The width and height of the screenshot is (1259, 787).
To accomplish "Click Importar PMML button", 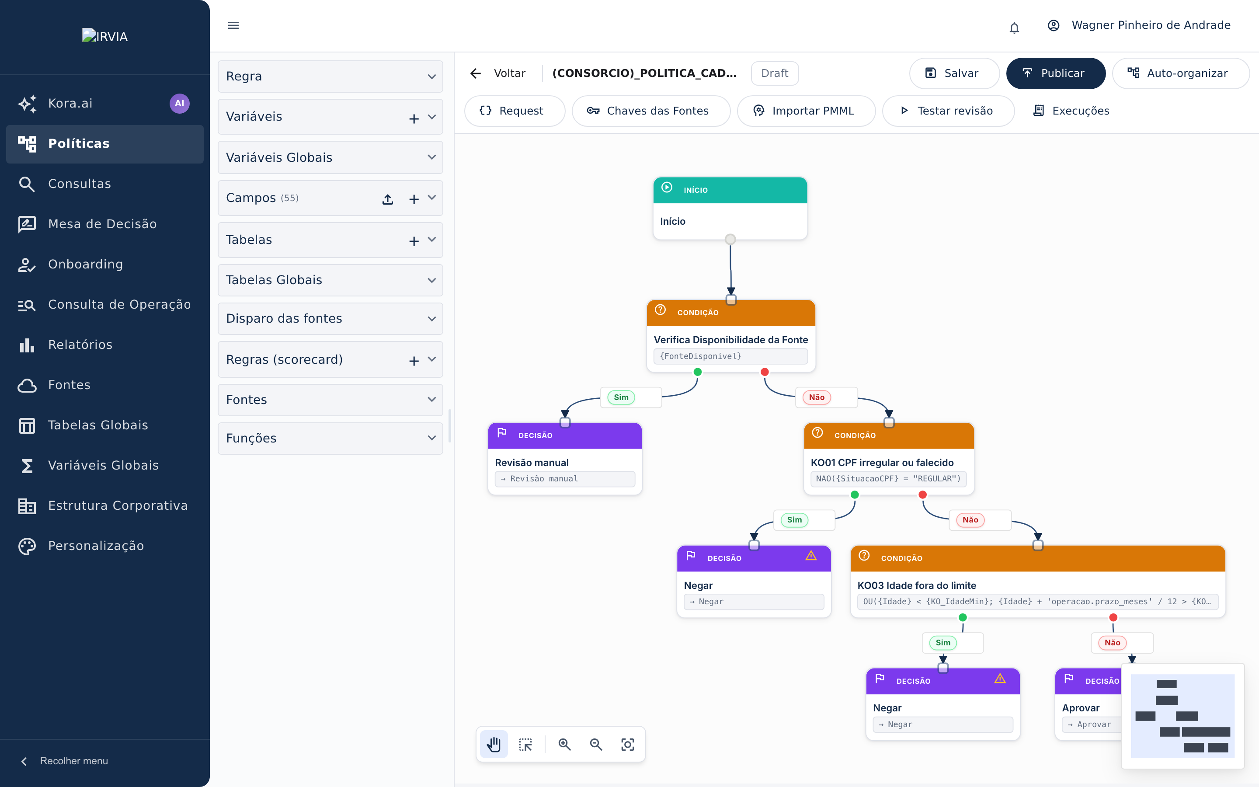I will (x=806, y=111).
